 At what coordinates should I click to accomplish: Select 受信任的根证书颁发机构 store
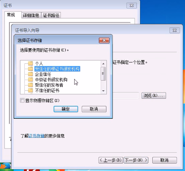coord(57,69)
